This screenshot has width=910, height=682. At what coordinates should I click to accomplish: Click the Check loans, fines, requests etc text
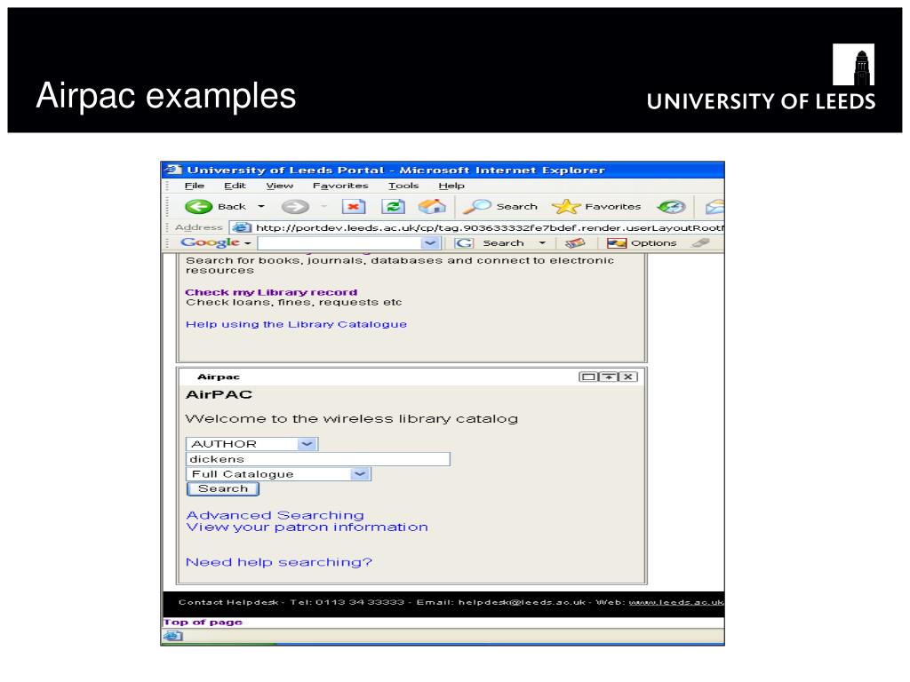293,302
